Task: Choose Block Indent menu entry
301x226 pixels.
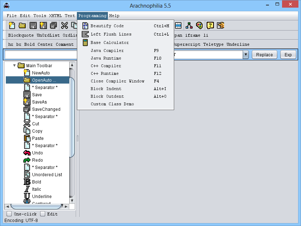Action: (x=126, y=89)
